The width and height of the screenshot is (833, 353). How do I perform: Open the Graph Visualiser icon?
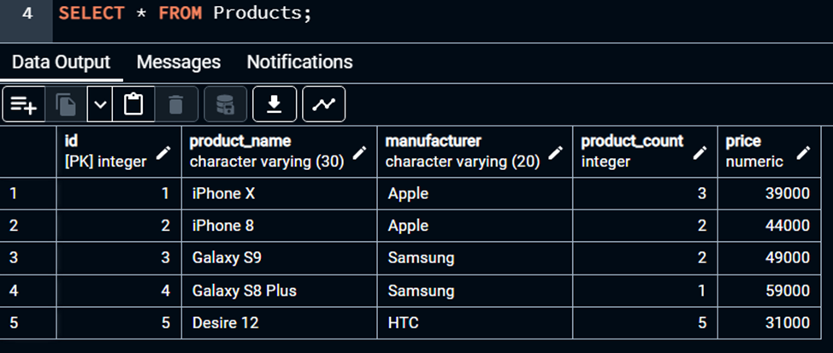323,104
